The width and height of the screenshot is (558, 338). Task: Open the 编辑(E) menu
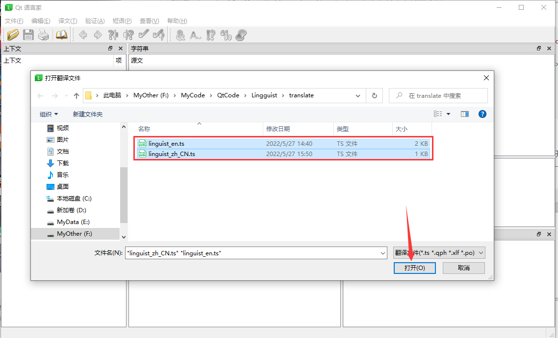coord(41,21)
